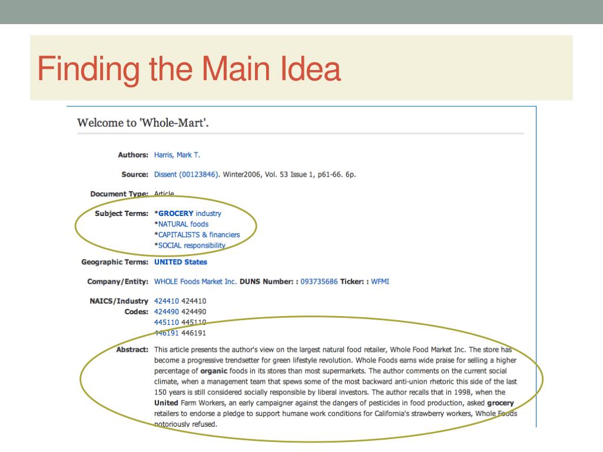603x452 pixels.
Task: Click the text Winter2006, Vol. 53 Issue 1
Action: click(x=269, y=174)
